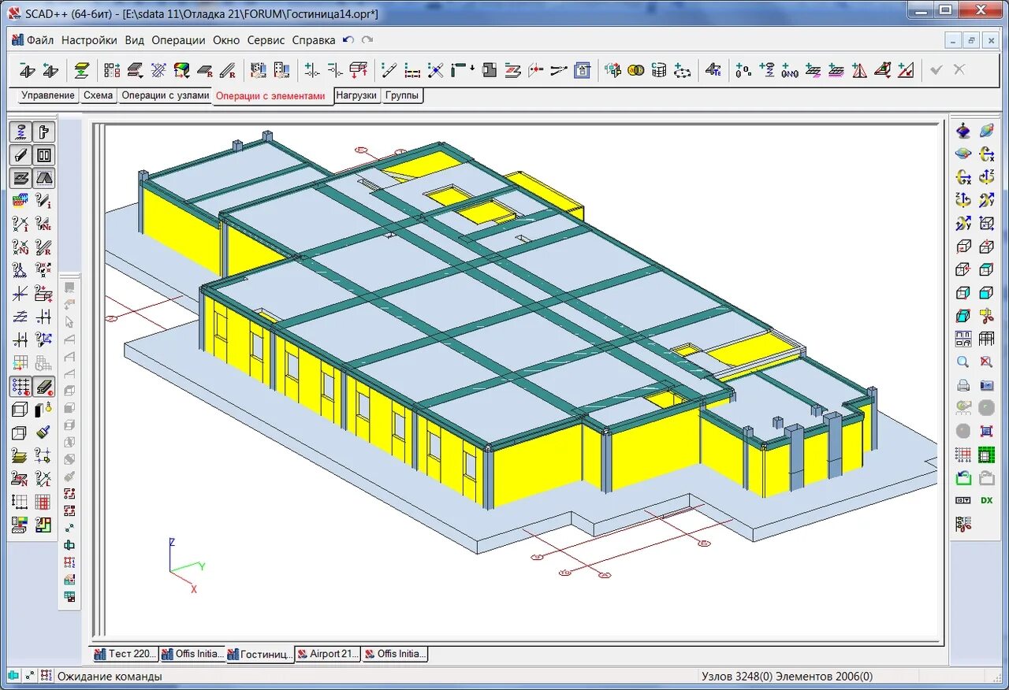This screenshot has height=690, width=1009.
Task: Open the Операции menu
Action: pos(178,40)
